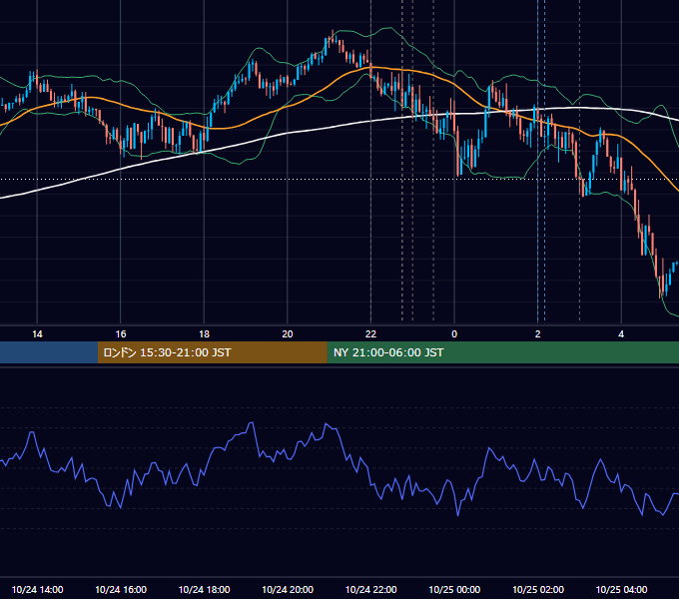Click the 10/25 00:00 time label
The image size is (679, 599).
(454, 589)
